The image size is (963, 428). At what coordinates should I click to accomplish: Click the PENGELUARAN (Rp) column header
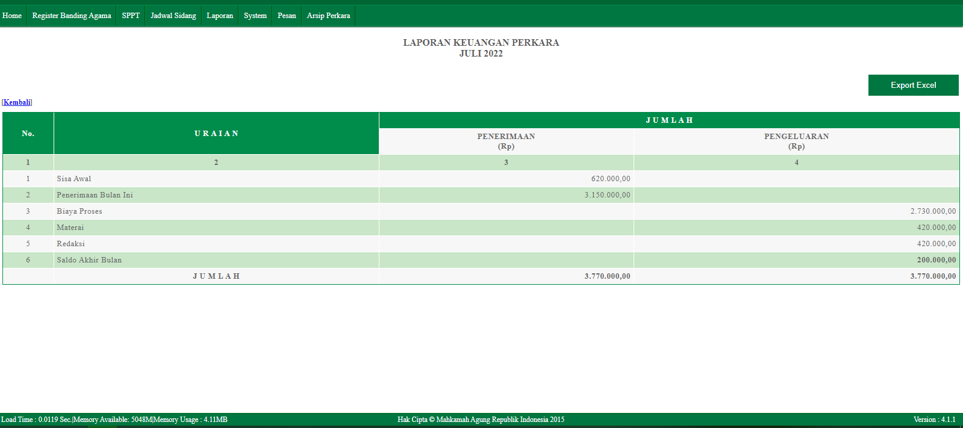tap(796, 141)
